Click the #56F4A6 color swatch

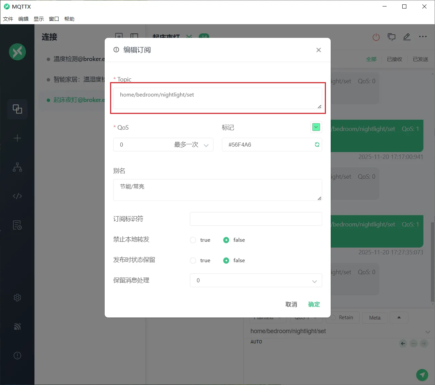[316, 127]
